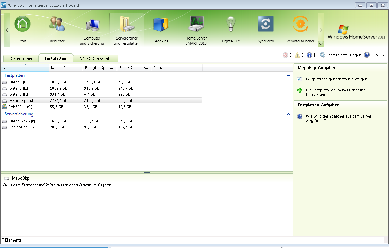The image size is (389, 248).
Task: Sort by the Kapazität column header
Action: pos(66,68)
